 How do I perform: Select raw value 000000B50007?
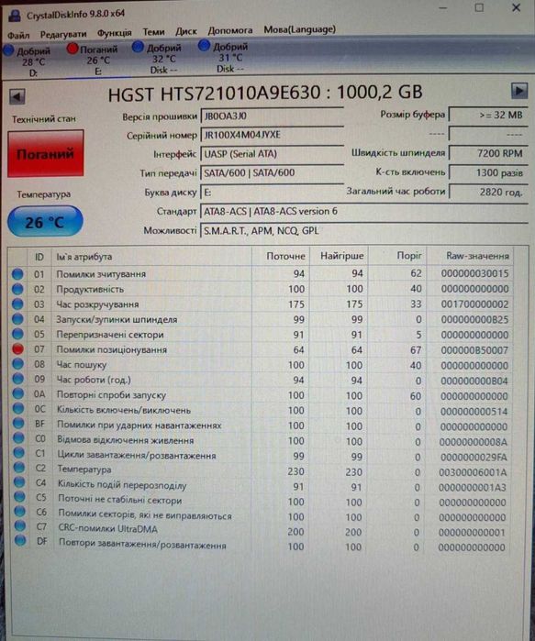(x=474, y=350)
